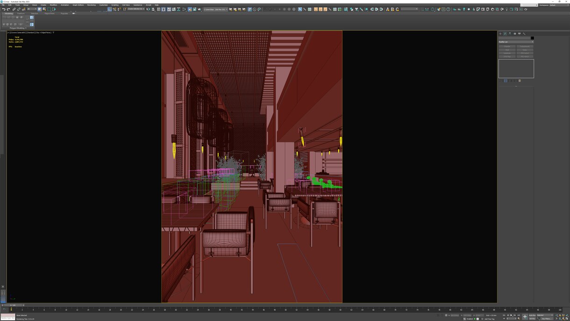Open the Arnold menu

pos(149,5)
